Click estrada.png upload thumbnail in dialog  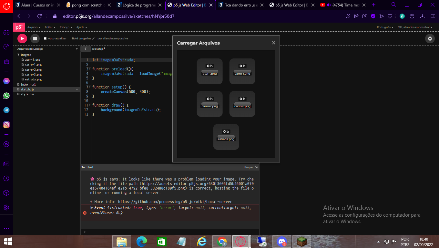pyautogui.click(x=226, y=137)
